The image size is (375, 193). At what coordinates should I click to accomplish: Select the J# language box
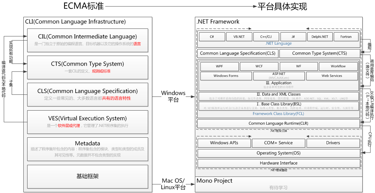click(x=293, y=37)
